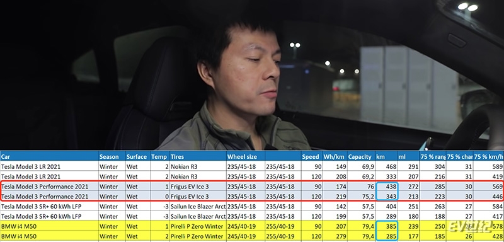The width and height of the screenshot is (504, 242).
Task: Select the 385 km BMW cell
Action: (x=387, y=226)
